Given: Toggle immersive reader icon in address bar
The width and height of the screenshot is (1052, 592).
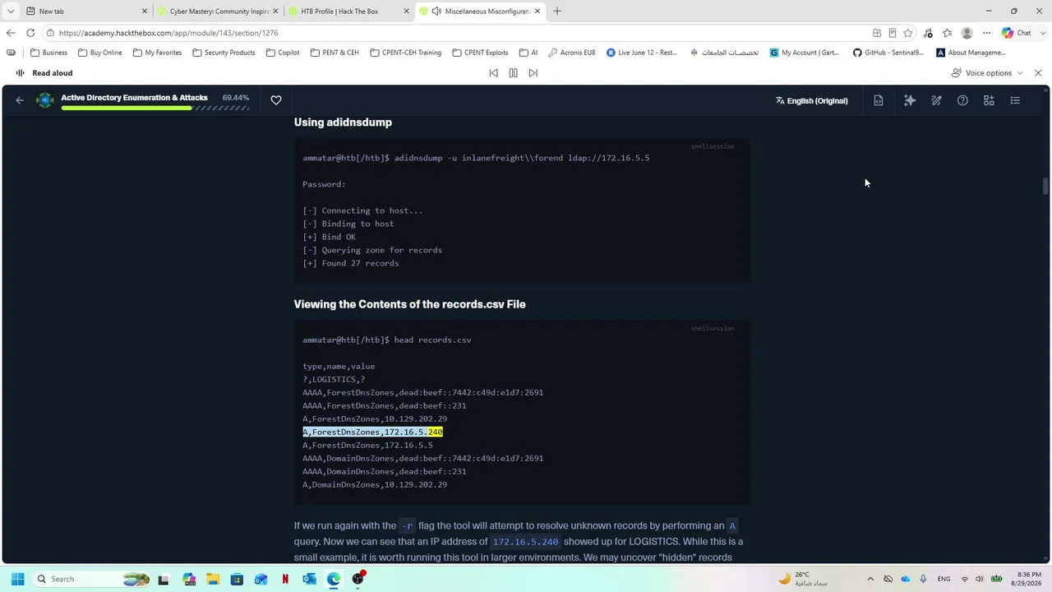Looking at the screenshot, I should click(x=893, y=33).
